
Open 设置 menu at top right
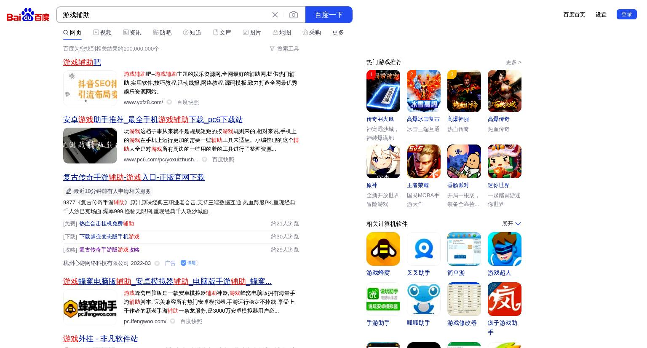601,14
